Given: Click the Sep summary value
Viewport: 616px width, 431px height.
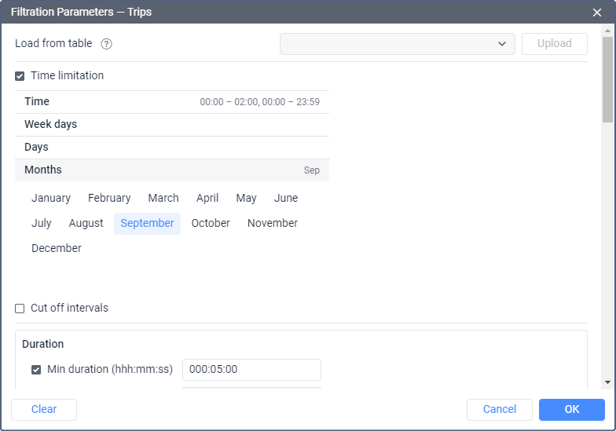Looking at the screenshot, I should click(311, 170).
